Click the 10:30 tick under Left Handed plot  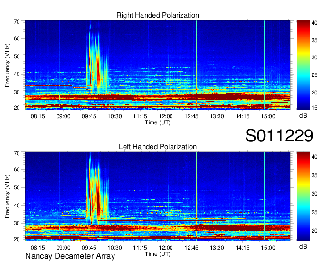(114, 248)
